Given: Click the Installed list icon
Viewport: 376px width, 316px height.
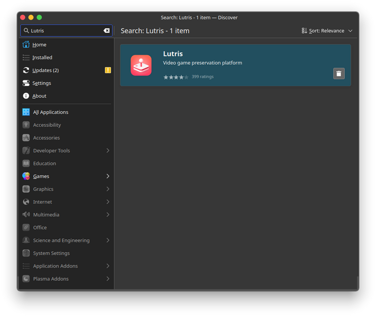Looking at the screenshot, I should coord(26,57).
